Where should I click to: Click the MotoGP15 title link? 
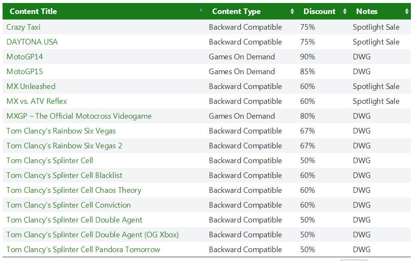coord(25,72)
